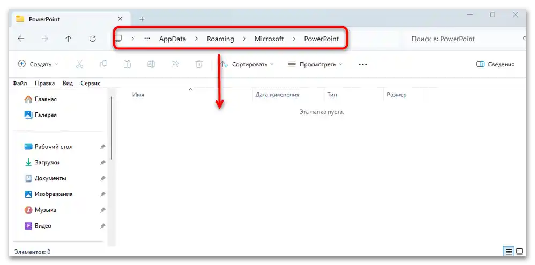Sort by Дата изменения column header

[288, 95]
